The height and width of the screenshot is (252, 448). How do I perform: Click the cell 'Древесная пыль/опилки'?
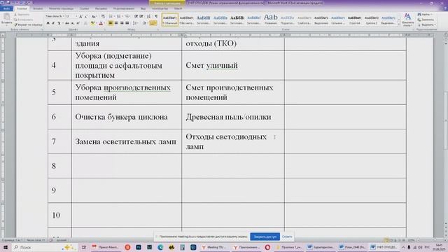233,117
